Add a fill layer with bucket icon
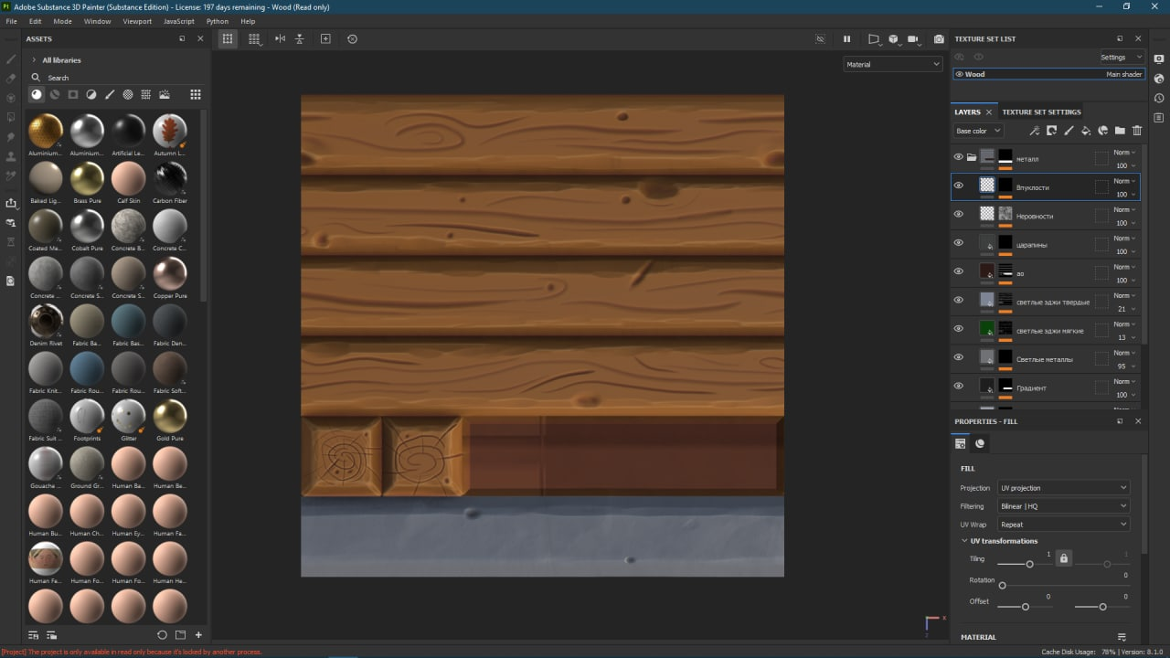 (x=1085, y=131)
